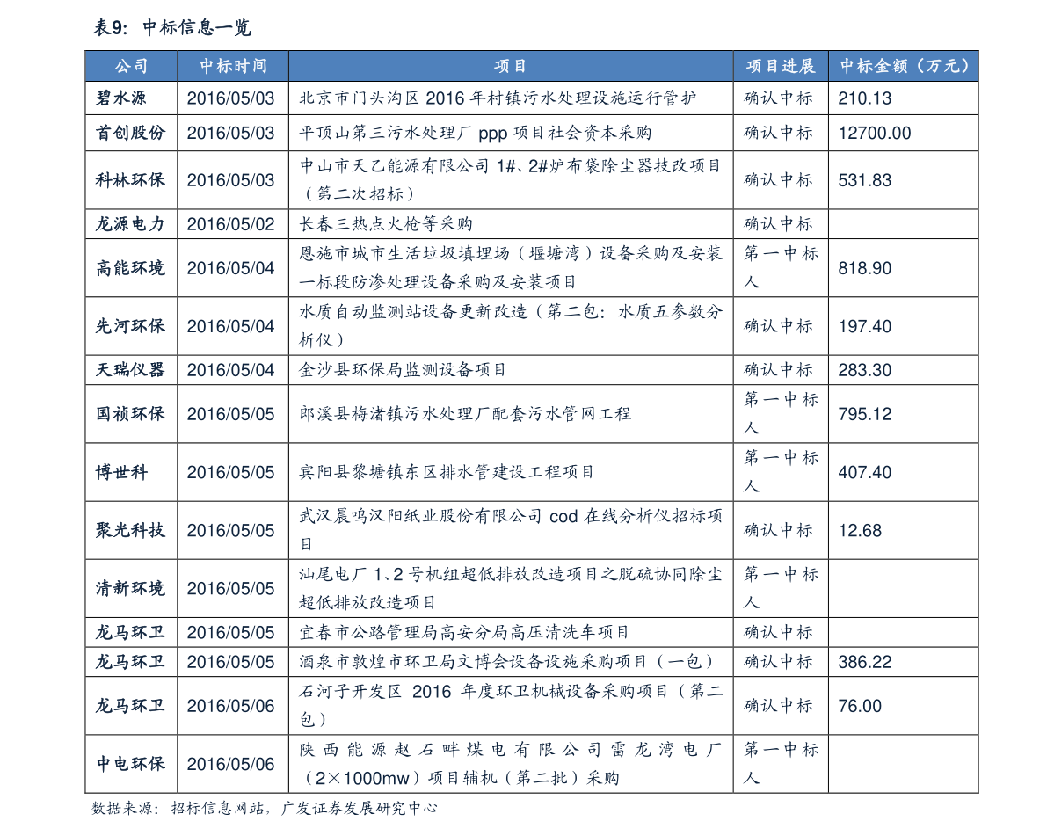Click project 水质自动监测站设备更新改造

(x=511, y=326)
